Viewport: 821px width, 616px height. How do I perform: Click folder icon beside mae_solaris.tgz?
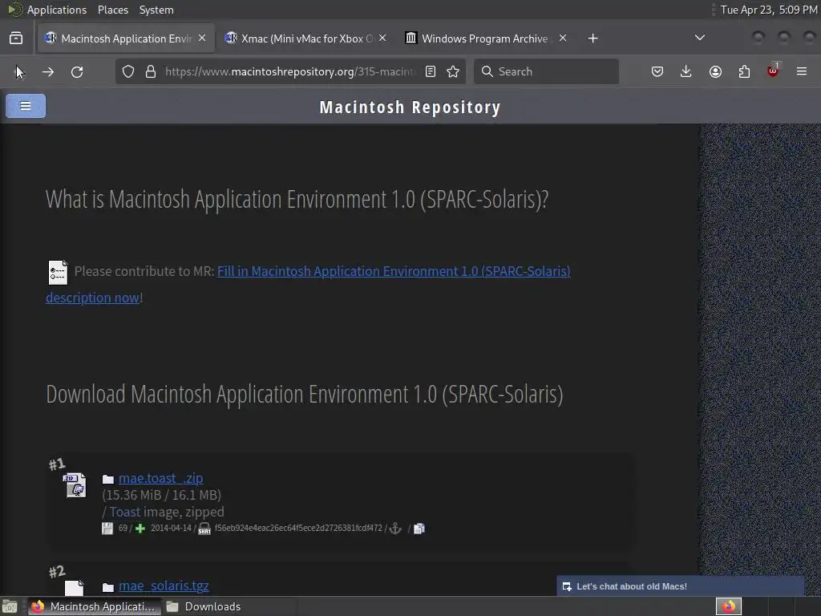point(108,586)
